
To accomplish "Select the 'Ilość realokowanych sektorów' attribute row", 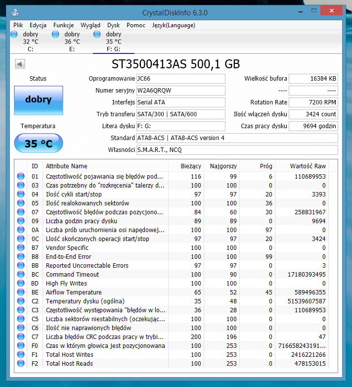I will 172,203.
